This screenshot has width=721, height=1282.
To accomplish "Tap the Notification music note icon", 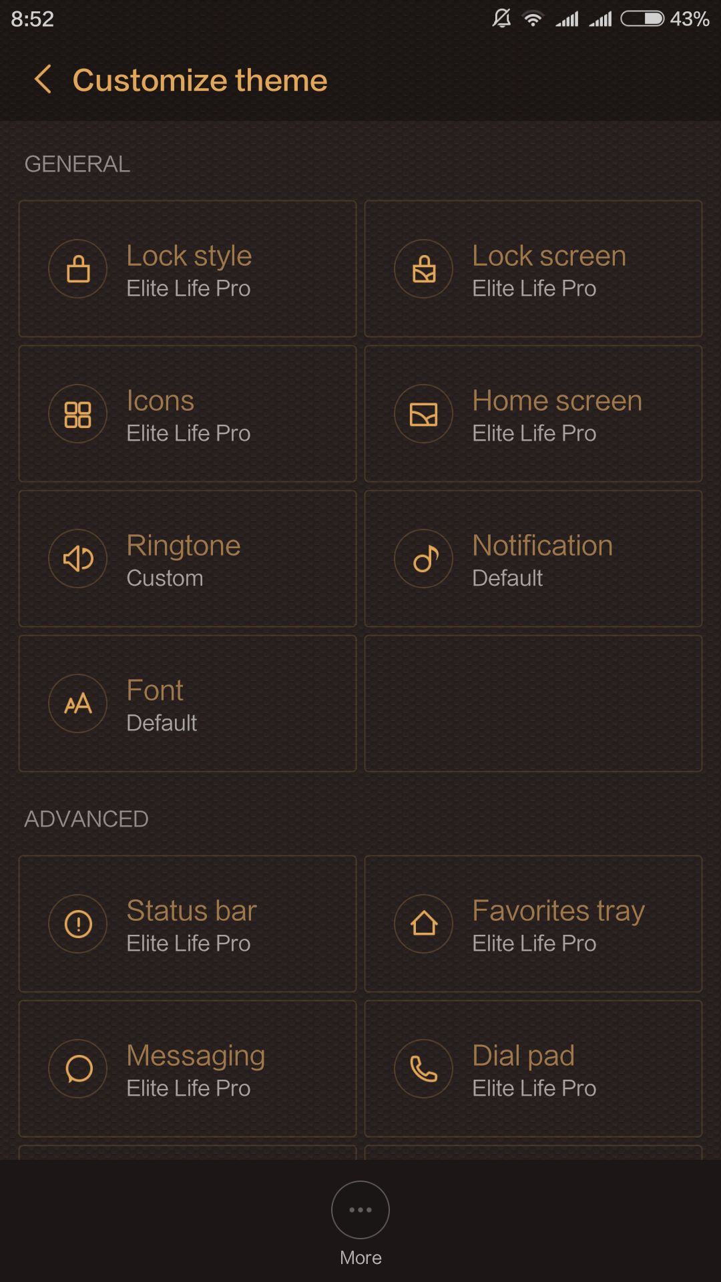I will [424, 559].
